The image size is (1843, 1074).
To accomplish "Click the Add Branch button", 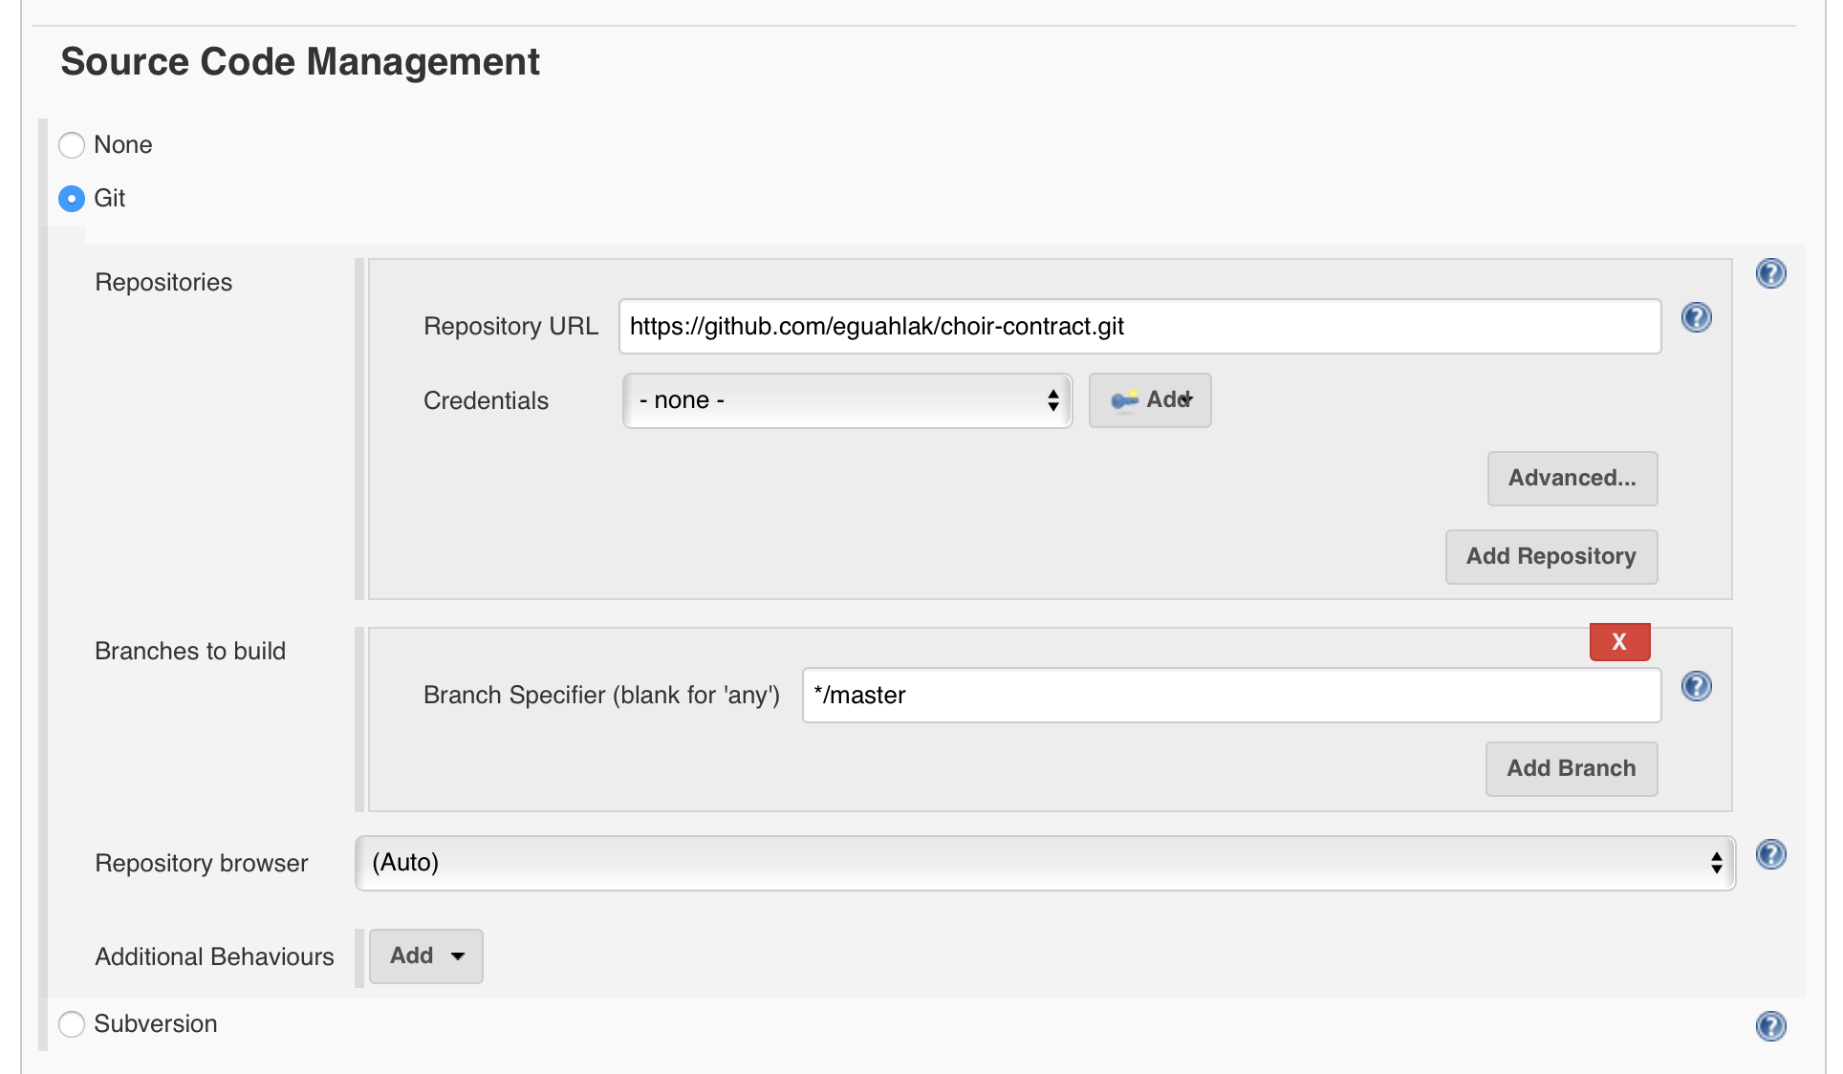I will [1571, 768].
